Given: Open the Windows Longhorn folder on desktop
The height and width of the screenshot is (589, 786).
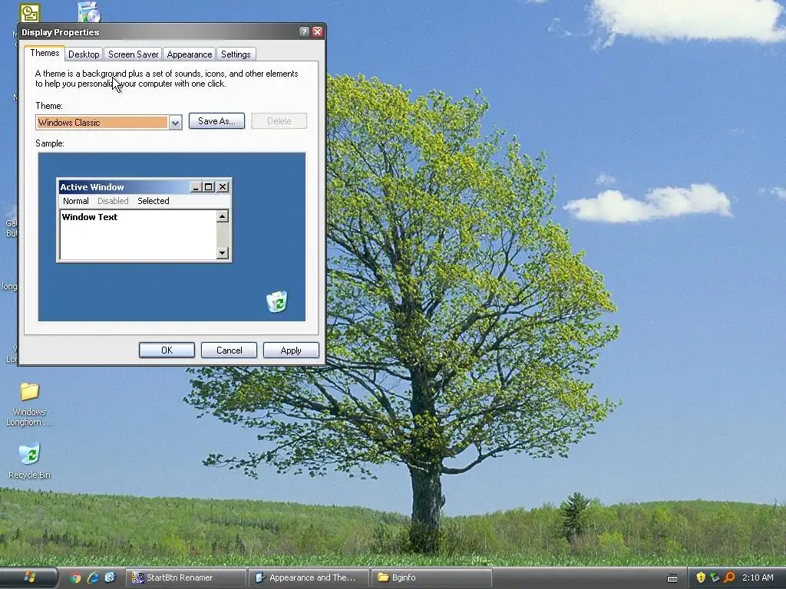Looking at the screenshot, I should pyautogui.click(x=29, y=404).
